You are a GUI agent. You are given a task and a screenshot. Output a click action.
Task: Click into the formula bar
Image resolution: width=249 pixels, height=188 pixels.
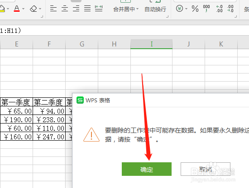pyautogui.click(x=124, y=30)
